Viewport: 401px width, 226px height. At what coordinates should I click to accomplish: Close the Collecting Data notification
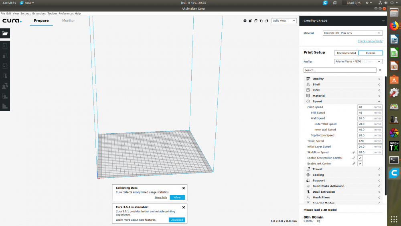click(183, 188)
